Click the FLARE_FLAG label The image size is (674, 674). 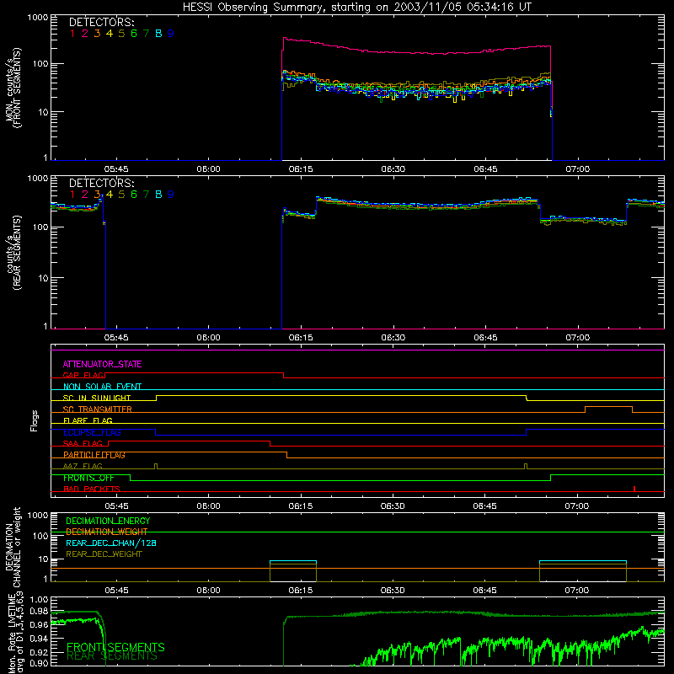coord(88,420)
